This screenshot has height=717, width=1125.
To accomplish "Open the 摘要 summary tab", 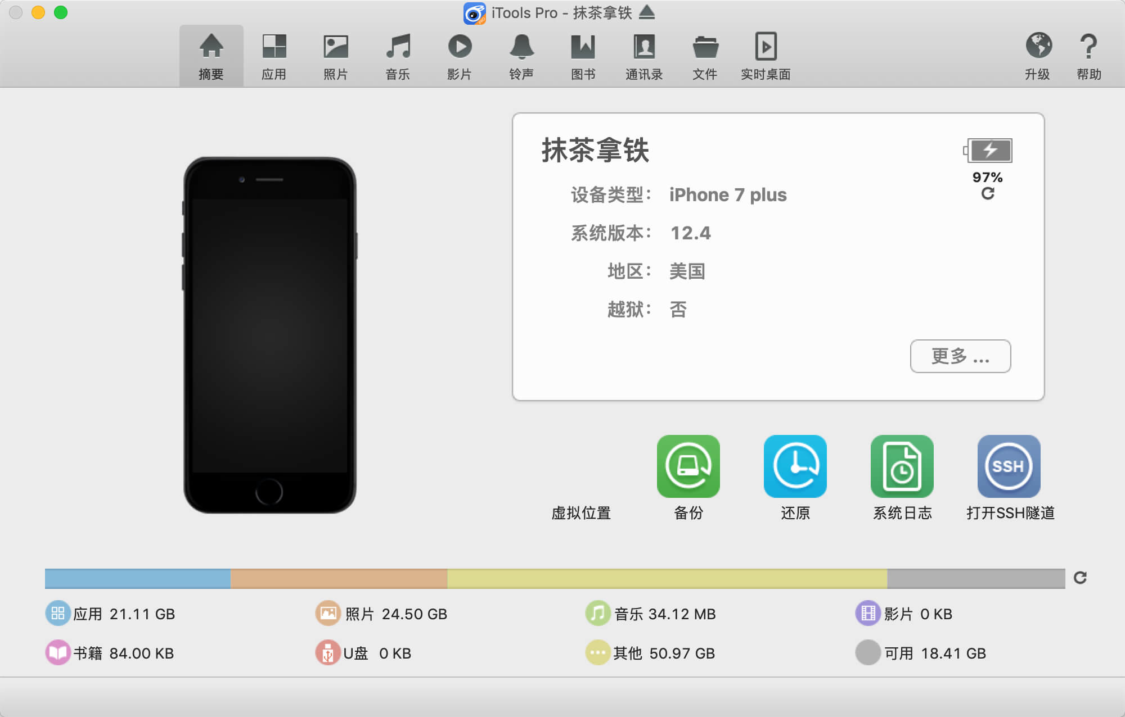I will click(x=211, y=56).
